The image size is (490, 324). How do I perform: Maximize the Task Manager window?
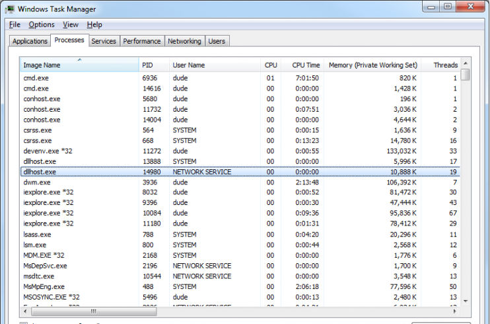[x=448, y=6]
